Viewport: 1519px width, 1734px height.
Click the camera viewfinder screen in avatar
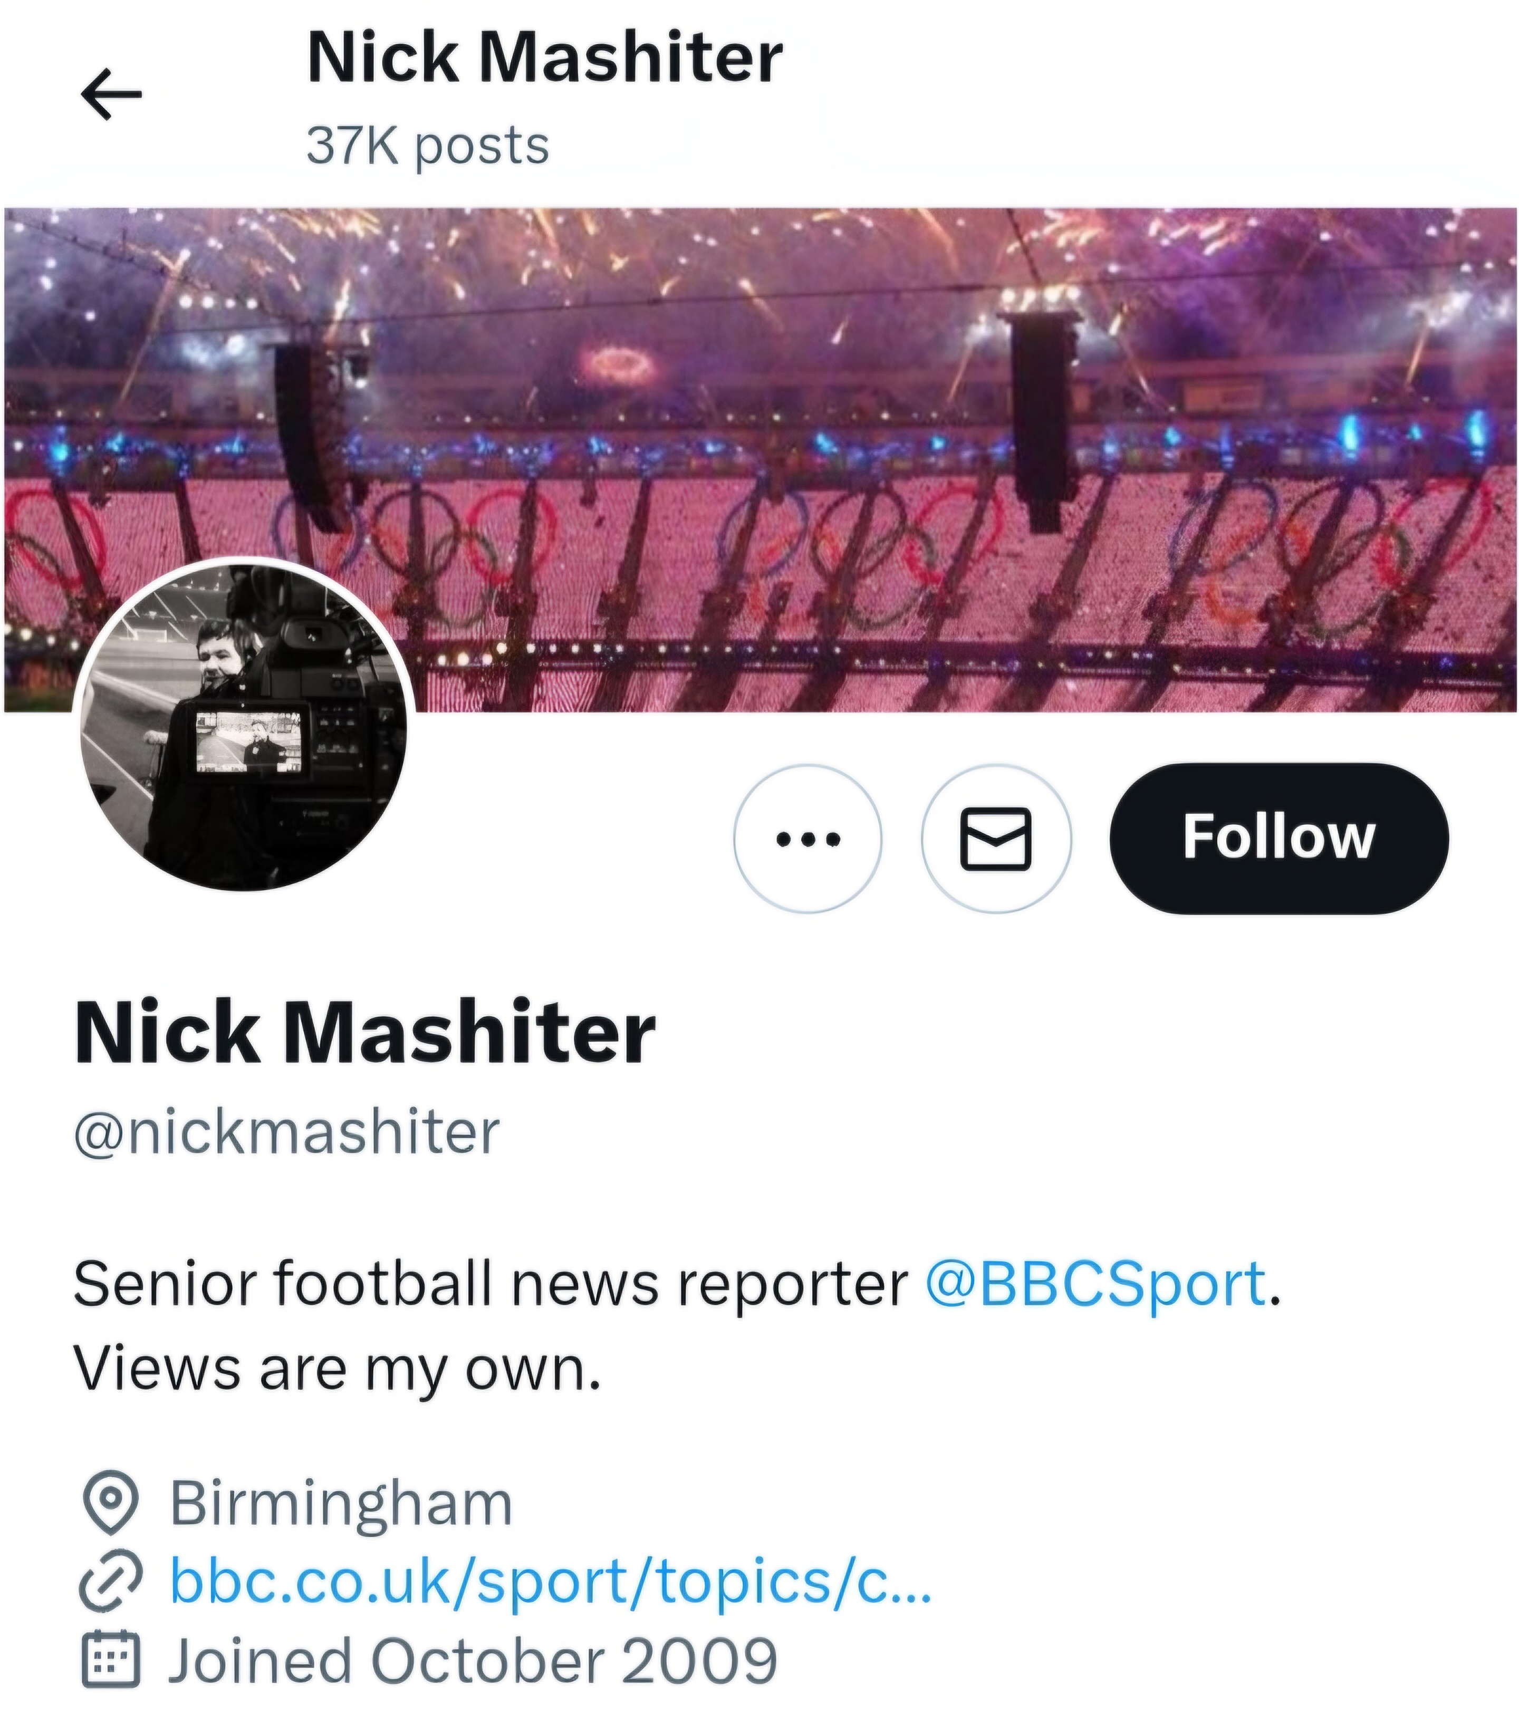tap(248, 741)
